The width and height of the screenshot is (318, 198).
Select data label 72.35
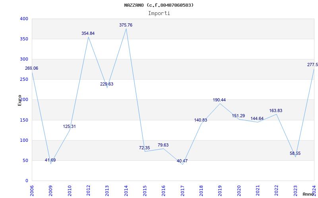(144, 148)
